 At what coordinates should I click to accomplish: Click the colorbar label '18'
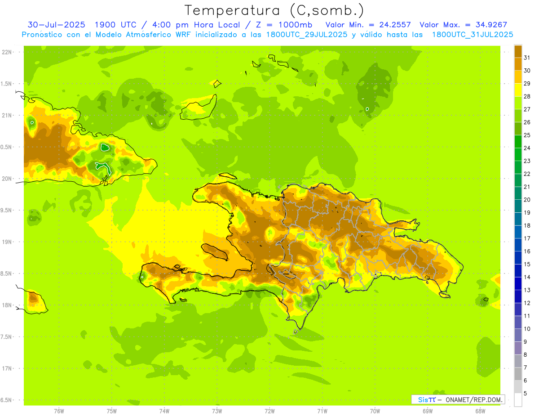point(527,225)
